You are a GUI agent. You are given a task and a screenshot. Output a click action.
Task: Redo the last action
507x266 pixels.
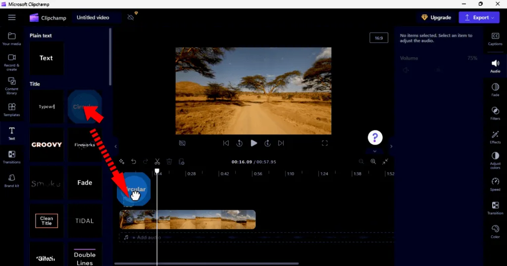point(146,161)
